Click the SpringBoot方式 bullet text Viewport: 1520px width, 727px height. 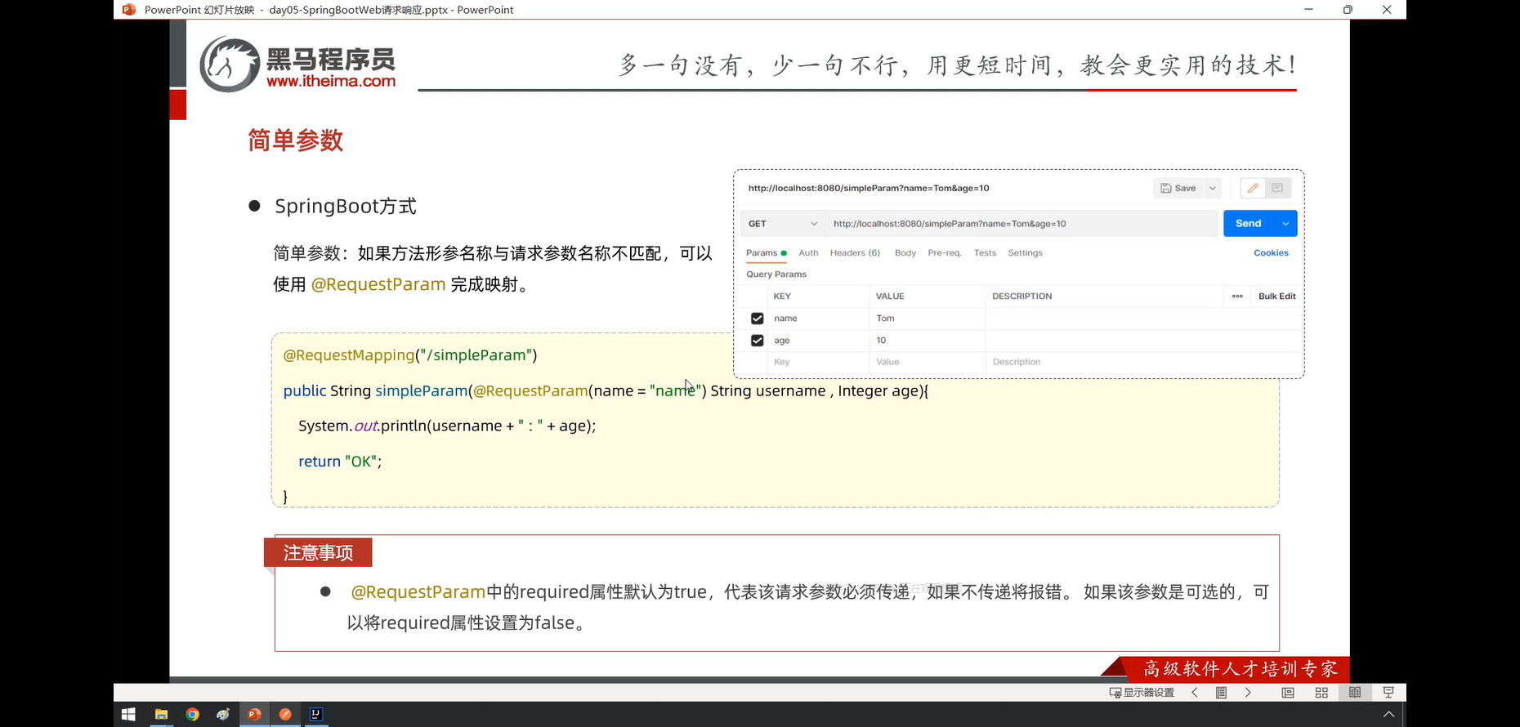[346, 207]
